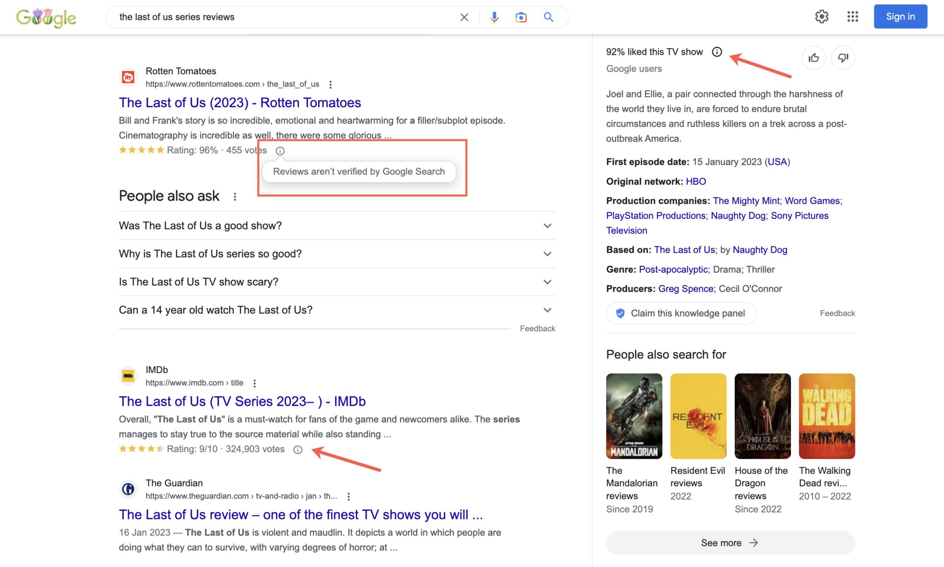
Task: Open the HBO original network link
Action: click(696, 181)
